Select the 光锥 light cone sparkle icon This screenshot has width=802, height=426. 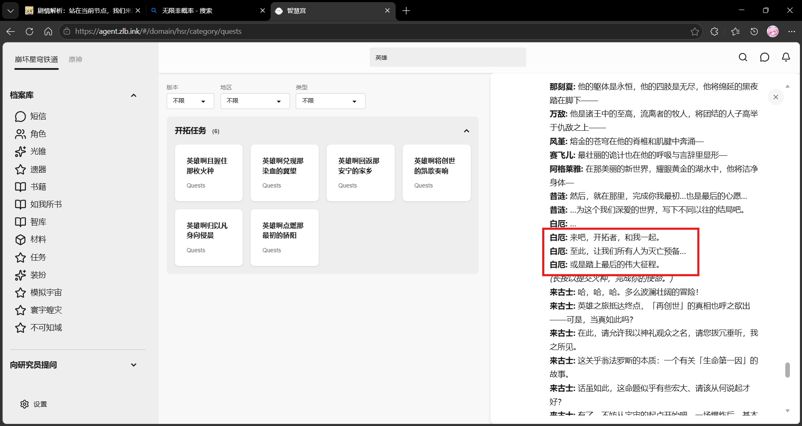[x=20, y=152]
